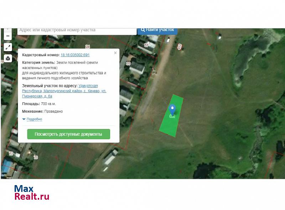
Task: Click the long white building below the popup
Action: pyautogui.click(x=110, y=158)
